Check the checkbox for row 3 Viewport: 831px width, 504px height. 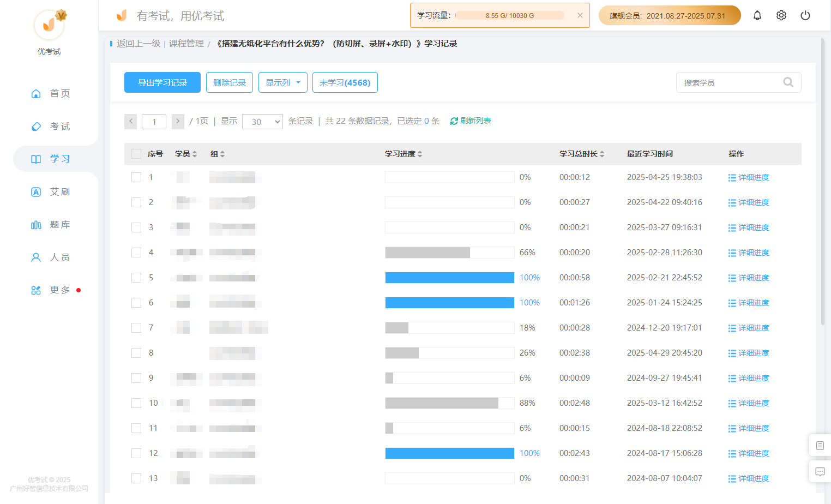[136, 227]
